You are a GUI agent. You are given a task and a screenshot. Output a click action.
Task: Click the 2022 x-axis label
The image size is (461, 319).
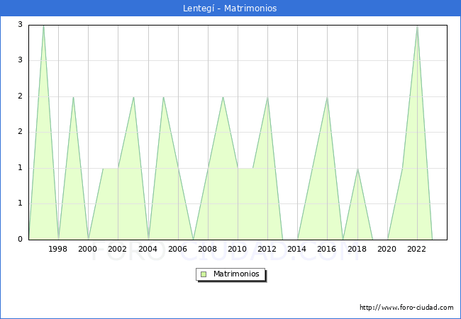coord(416,249)
